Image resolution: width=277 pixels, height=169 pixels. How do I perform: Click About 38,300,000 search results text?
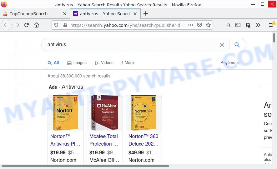pyautogui.click(x=79, y=76)
